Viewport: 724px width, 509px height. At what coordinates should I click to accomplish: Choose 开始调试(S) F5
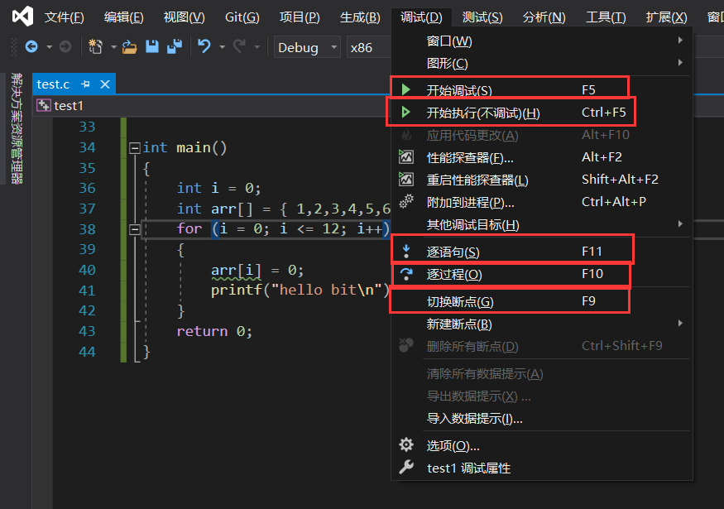click(541, 89)
